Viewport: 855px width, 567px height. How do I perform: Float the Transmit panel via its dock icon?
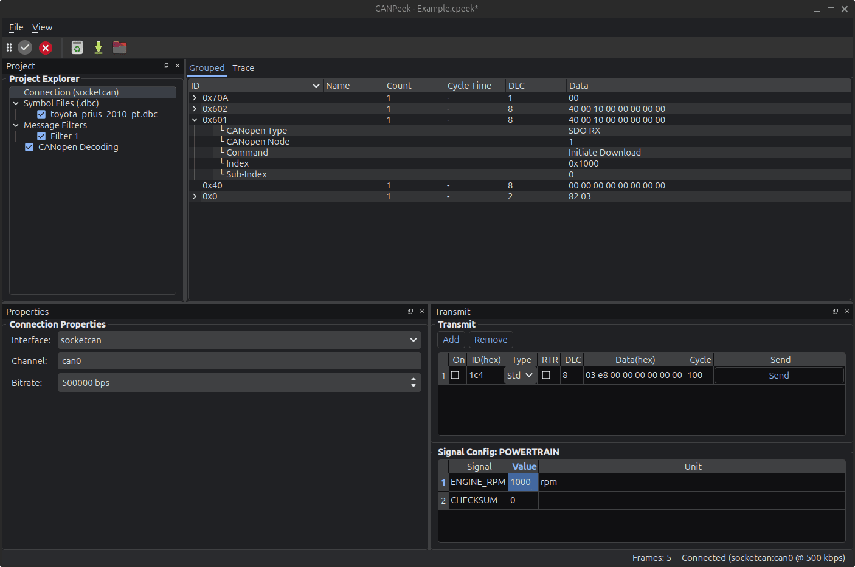(x=836, y=311)
